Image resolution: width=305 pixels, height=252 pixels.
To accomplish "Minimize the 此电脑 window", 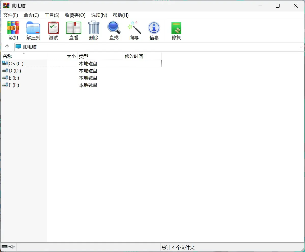I will tap(260, 6).
